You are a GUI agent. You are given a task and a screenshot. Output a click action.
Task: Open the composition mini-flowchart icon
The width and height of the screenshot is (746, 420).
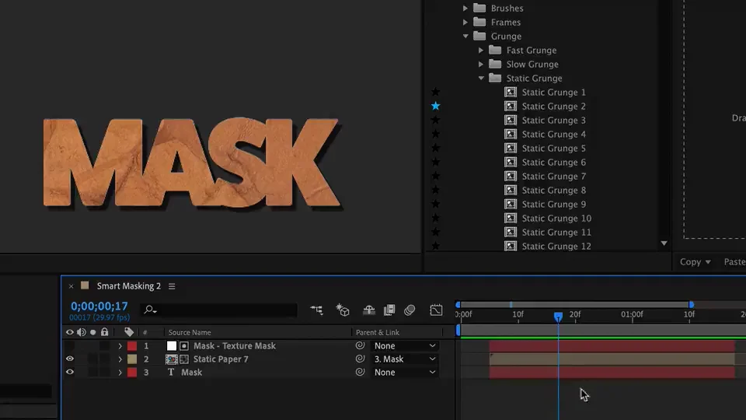point(316,310)
